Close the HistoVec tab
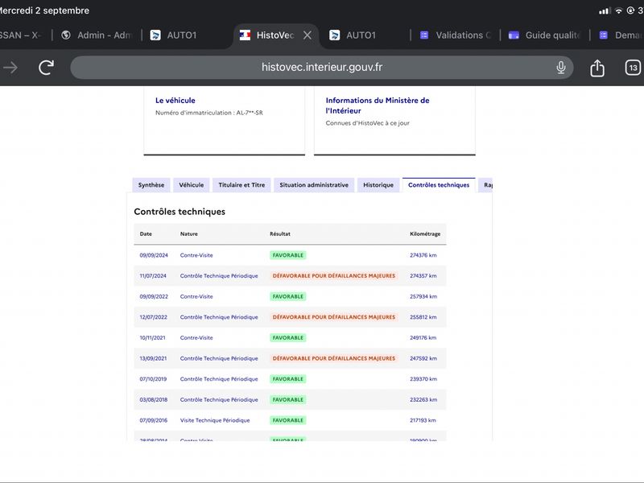 (308, 35)
